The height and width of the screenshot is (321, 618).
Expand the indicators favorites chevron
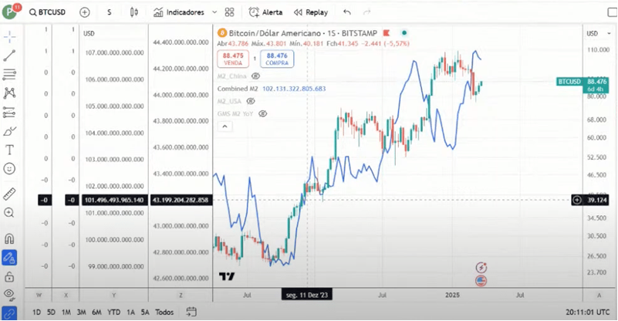[x=214, y=12]
